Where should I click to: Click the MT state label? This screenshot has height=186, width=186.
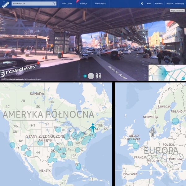33,125
